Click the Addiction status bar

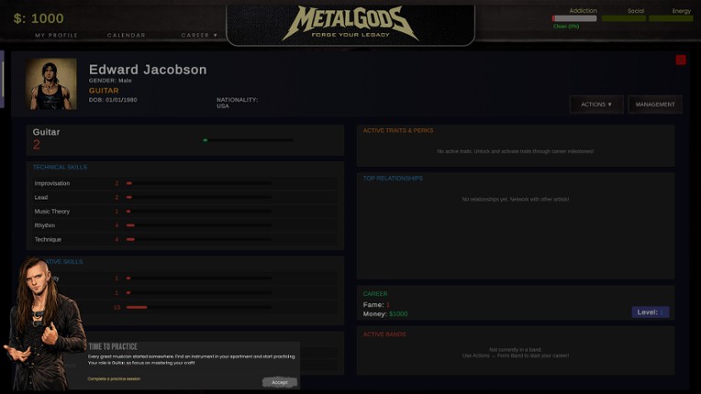(574, 18)
